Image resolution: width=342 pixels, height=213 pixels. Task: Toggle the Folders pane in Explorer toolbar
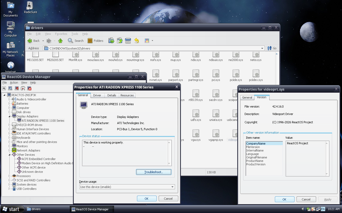[x=95, y=41]
